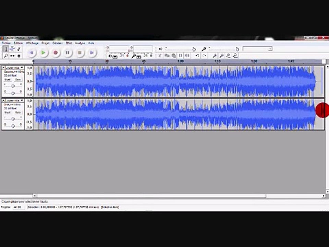Image resolution: width=329 pixels, height=247 pixels.
Task: Click the red Record button
Action: click(x=56, y=52)
